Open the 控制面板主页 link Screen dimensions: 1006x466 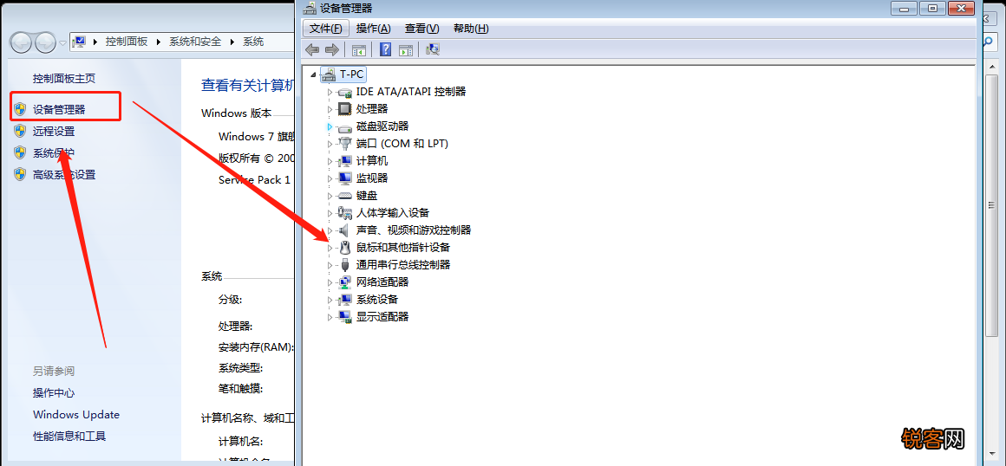tap(64, 78)
